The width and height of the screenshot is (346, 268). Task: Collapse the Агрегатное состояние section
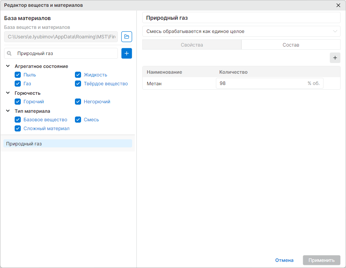[x=8, y=66]
